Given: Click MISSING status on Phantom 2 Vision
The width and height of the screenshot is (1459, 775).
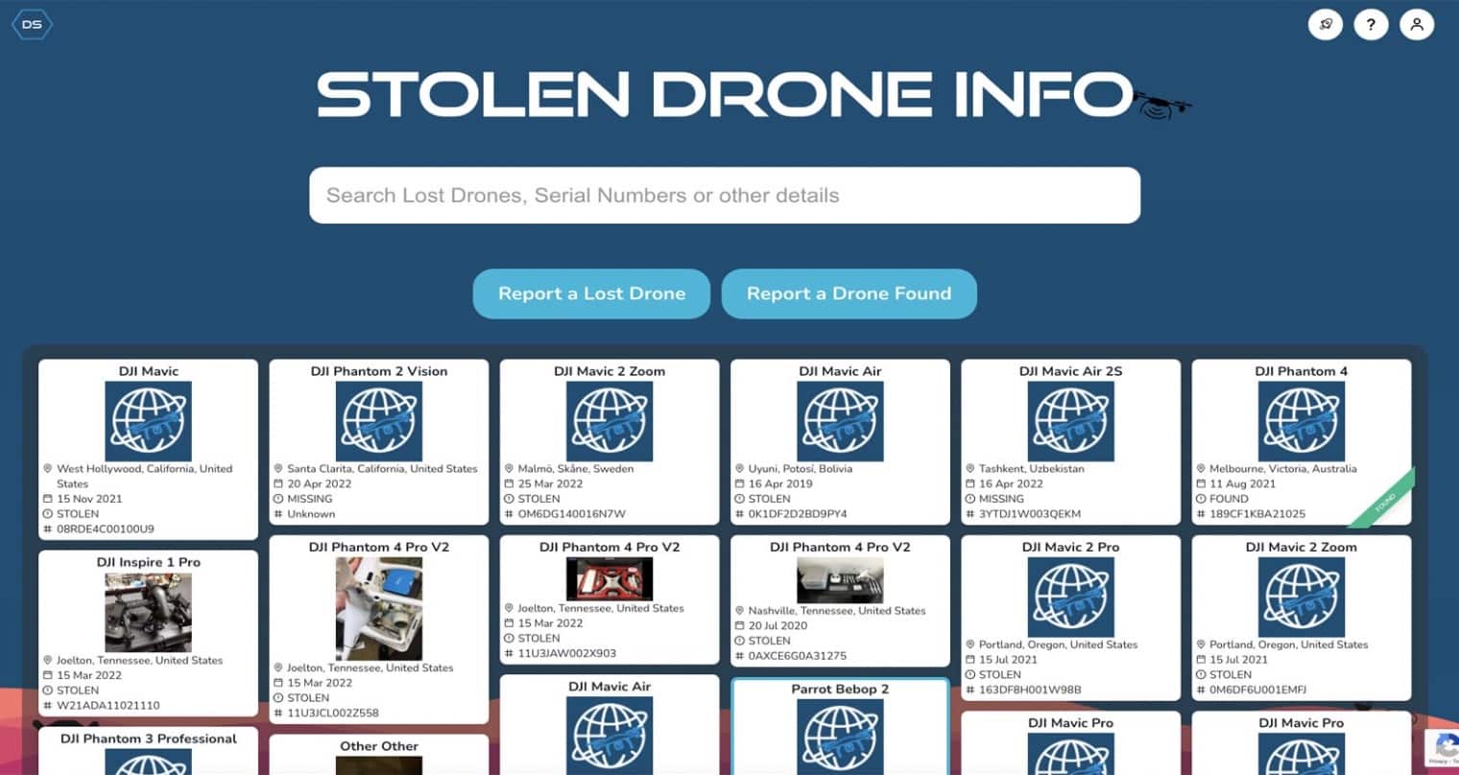Looking at the screenshot, I should point(310,499).
